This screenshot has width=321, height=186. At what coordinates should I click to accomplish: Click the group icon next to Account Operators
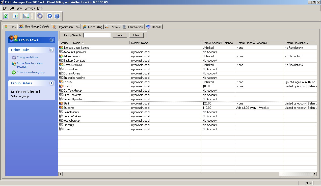coord(61,52)
